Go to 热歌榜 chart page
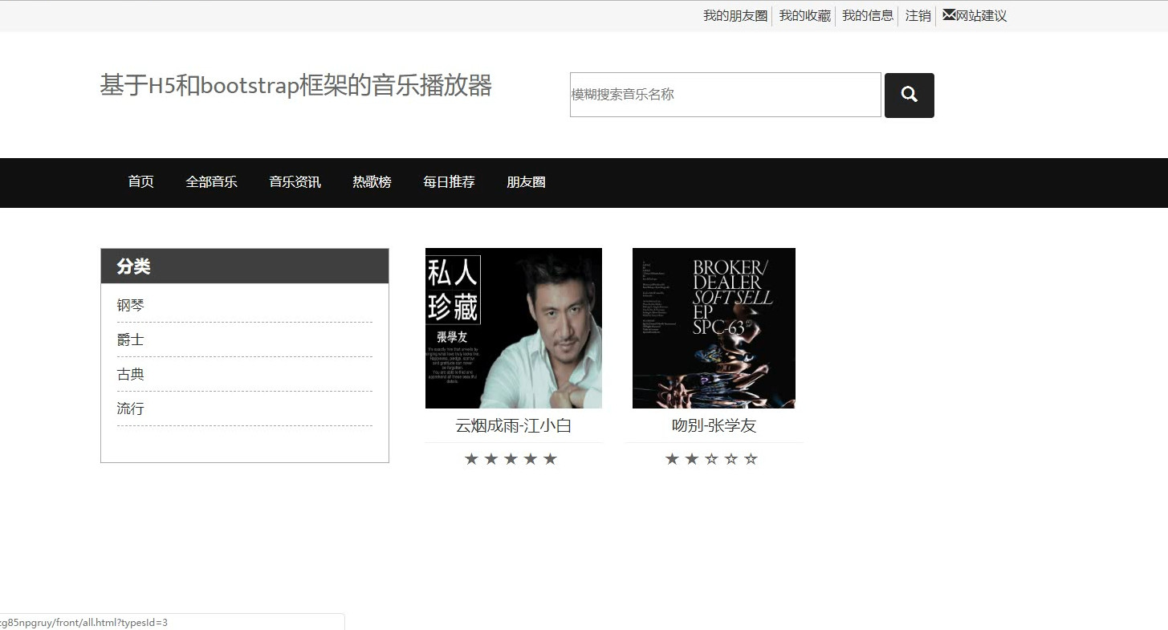 tap(372, 182)
